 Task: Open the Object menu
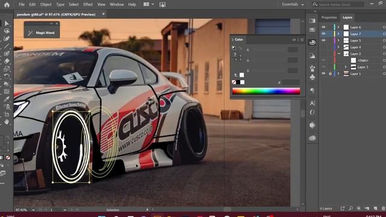(x=46, y=4)
